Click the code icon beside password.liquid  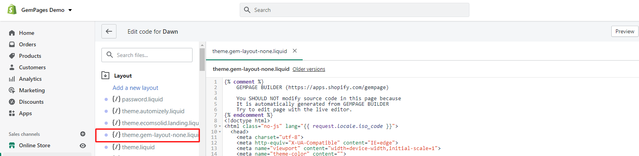tap(116, 99)
